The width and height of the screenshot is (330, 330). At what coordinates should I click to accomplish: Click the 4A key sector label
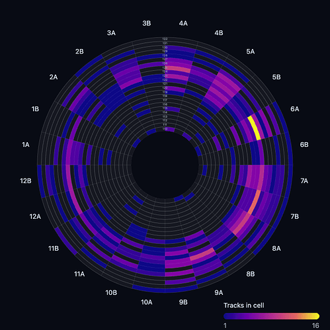[183, 23]
